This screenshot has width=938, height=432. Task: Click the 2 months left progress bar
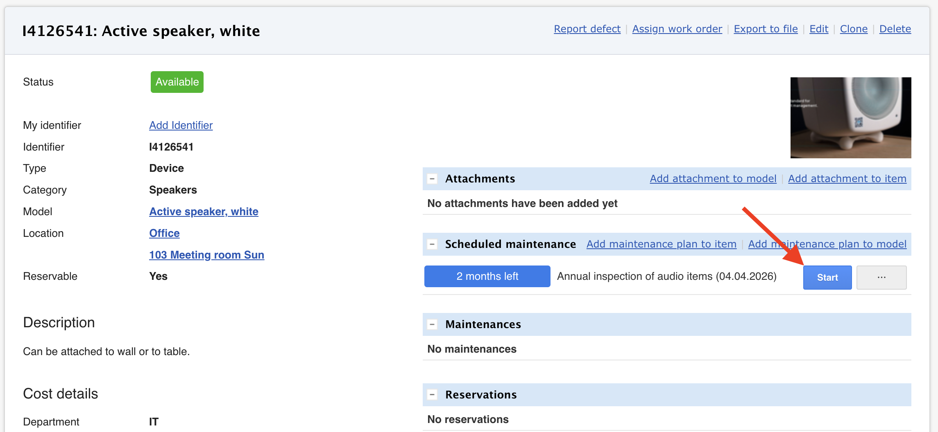click(x=487, y=277)
